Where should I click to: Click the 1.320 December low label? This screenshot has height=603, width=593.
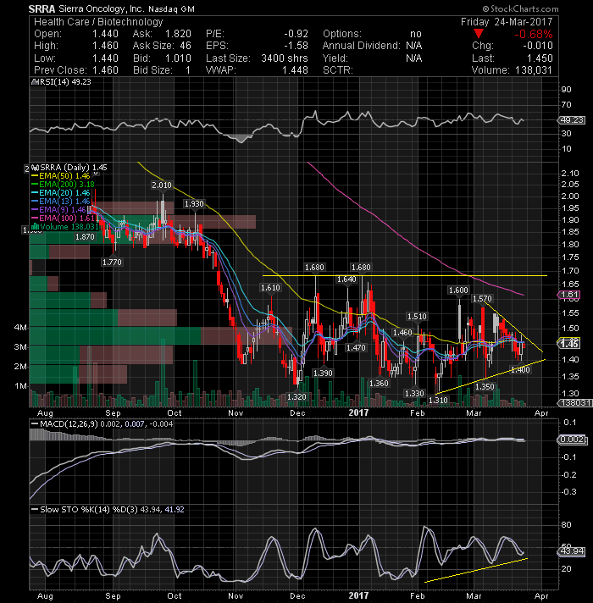tap(296, 397)
